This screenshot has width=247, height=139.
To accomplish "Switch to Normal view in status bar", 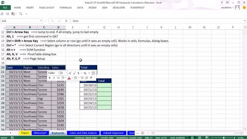I will click(192, 138).
